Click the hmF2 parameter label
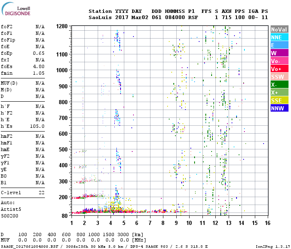The width and height of the screenshot is (291, 249). coord(7,137)
